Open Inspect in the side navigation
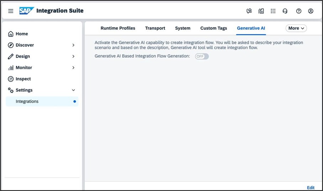 coord(23,79)
